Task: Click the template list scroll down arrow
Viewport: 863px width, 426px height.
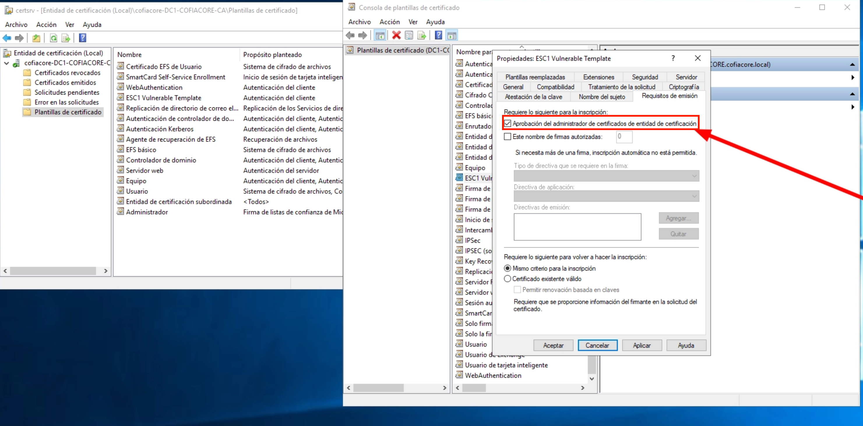Action: (x=592, y=379)
